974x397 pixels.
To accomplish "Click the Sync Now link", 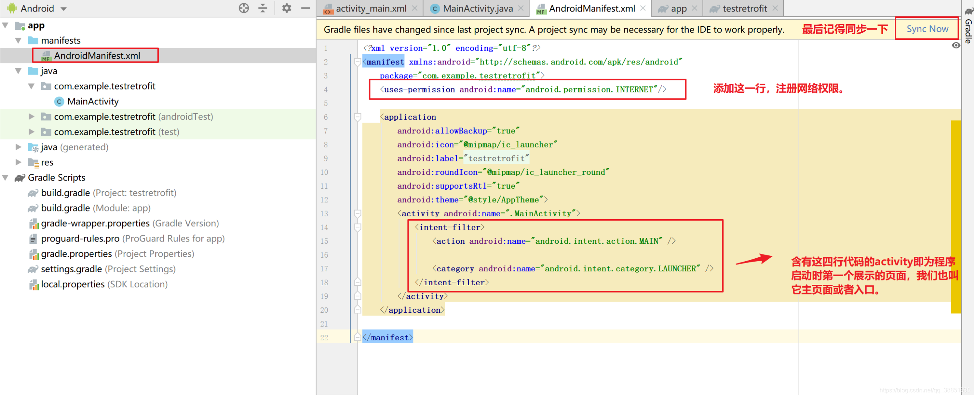I will 927,29.
